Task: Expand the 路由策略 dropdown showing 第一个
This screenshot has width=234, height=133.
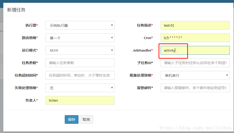Action: coord(80,38)
